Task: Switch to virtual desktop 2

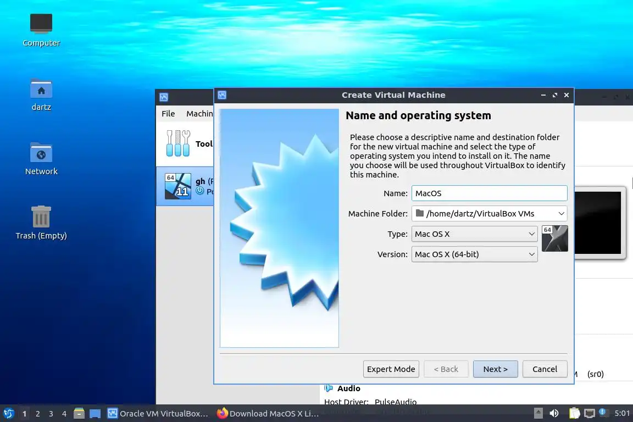Action: [37, 414]
